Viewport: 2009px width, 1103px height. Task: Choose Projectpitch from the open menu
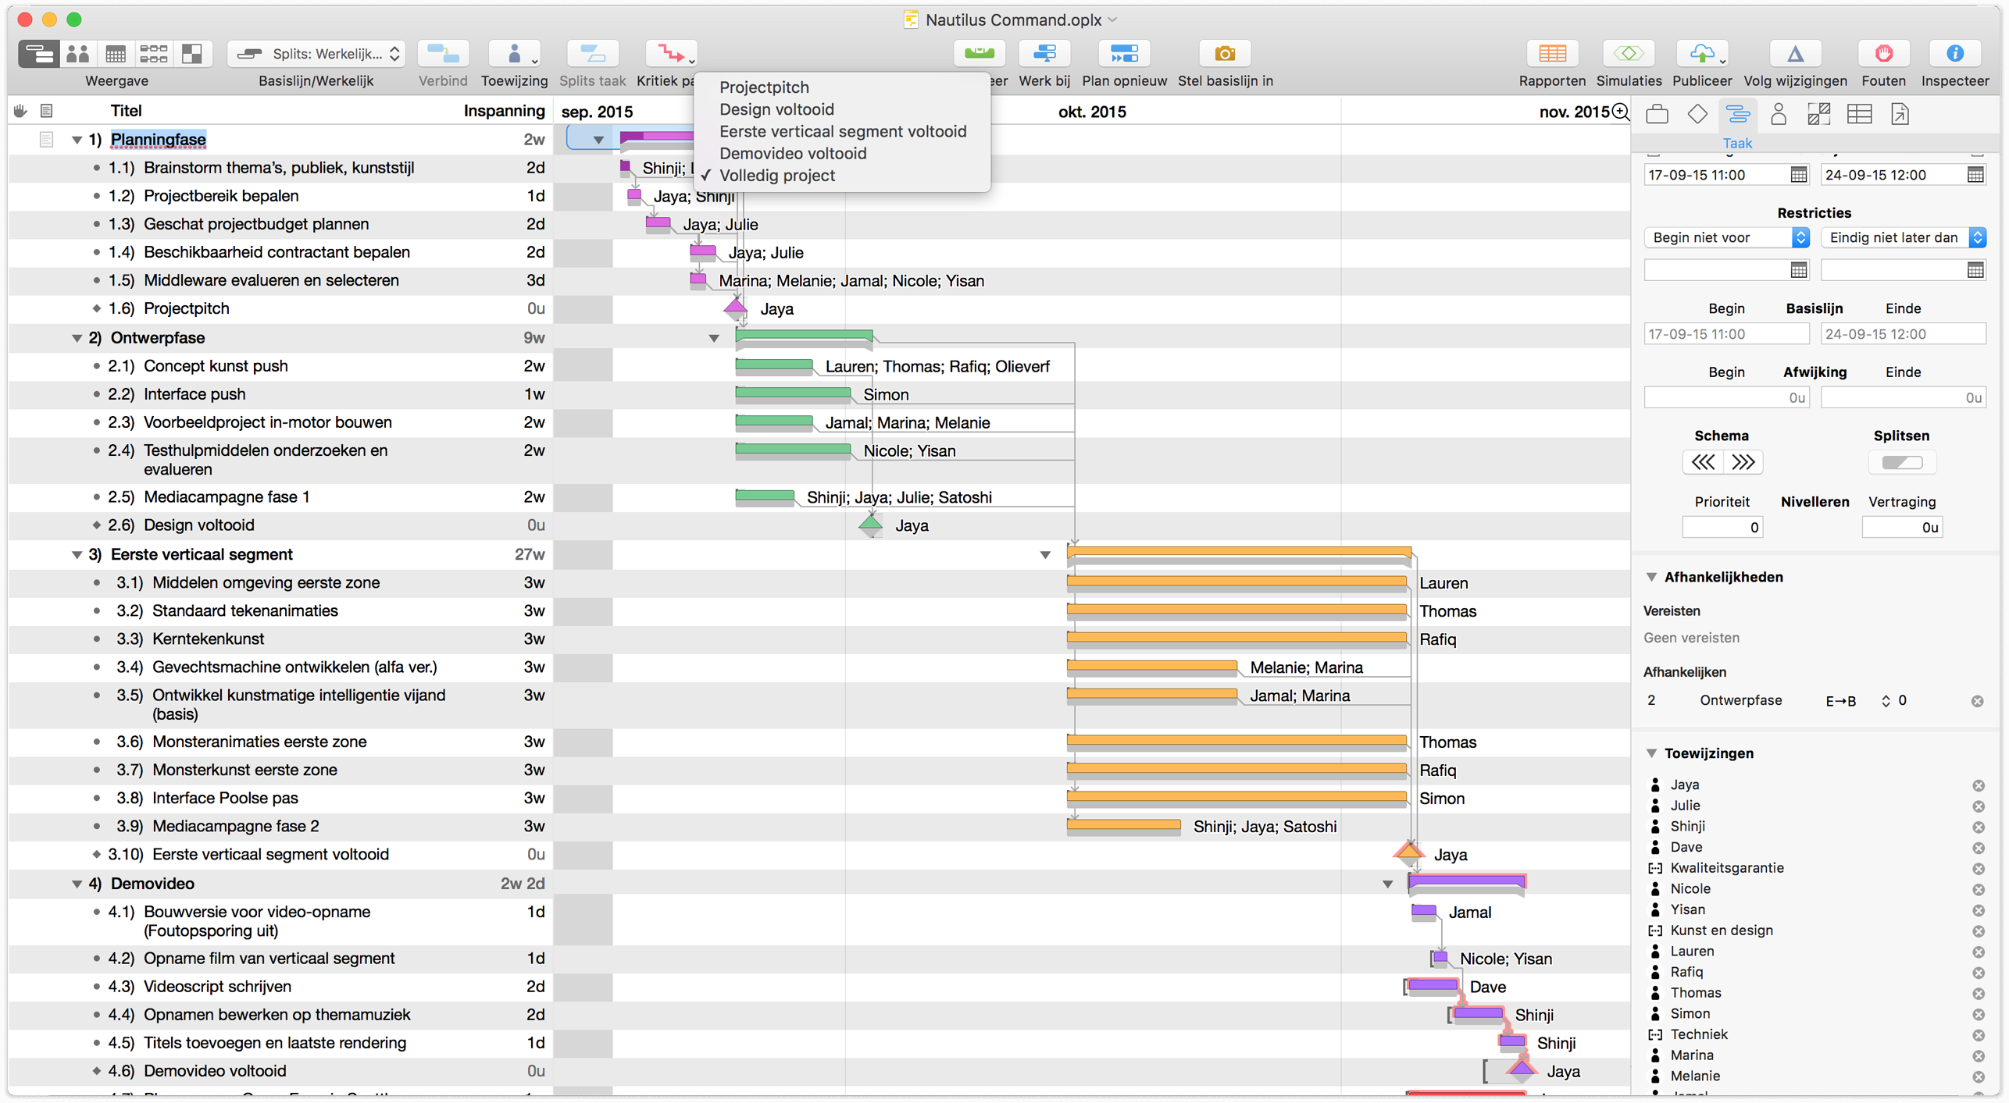[763, 87]
